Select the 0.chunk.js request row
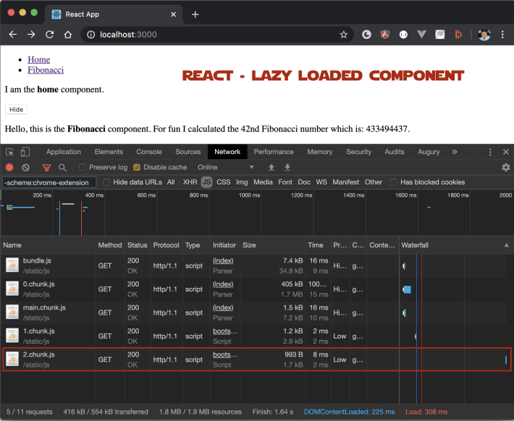 tap(257, 289)
